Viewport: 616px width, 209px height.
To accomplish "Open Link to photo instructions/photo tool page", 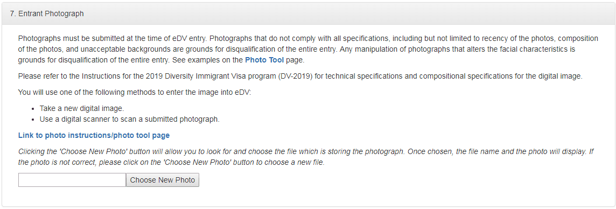I will point(94,135).
